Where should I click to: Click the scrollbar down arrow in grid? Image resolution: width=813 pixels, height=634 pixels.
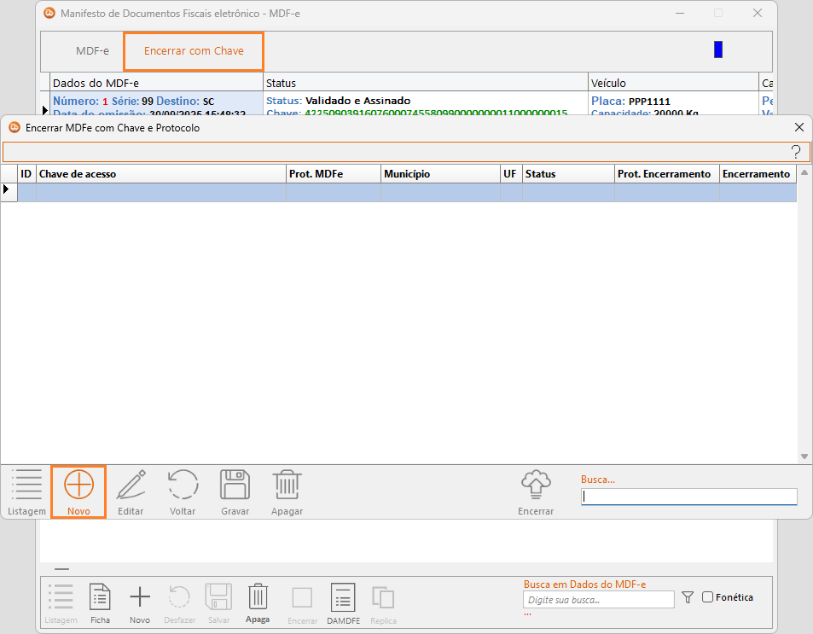(x=804, y=457)
